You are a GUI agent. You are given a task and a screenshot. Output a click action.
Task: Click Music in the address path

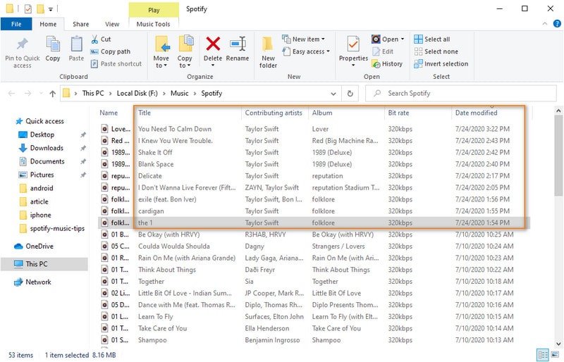(x=180, y=93)
